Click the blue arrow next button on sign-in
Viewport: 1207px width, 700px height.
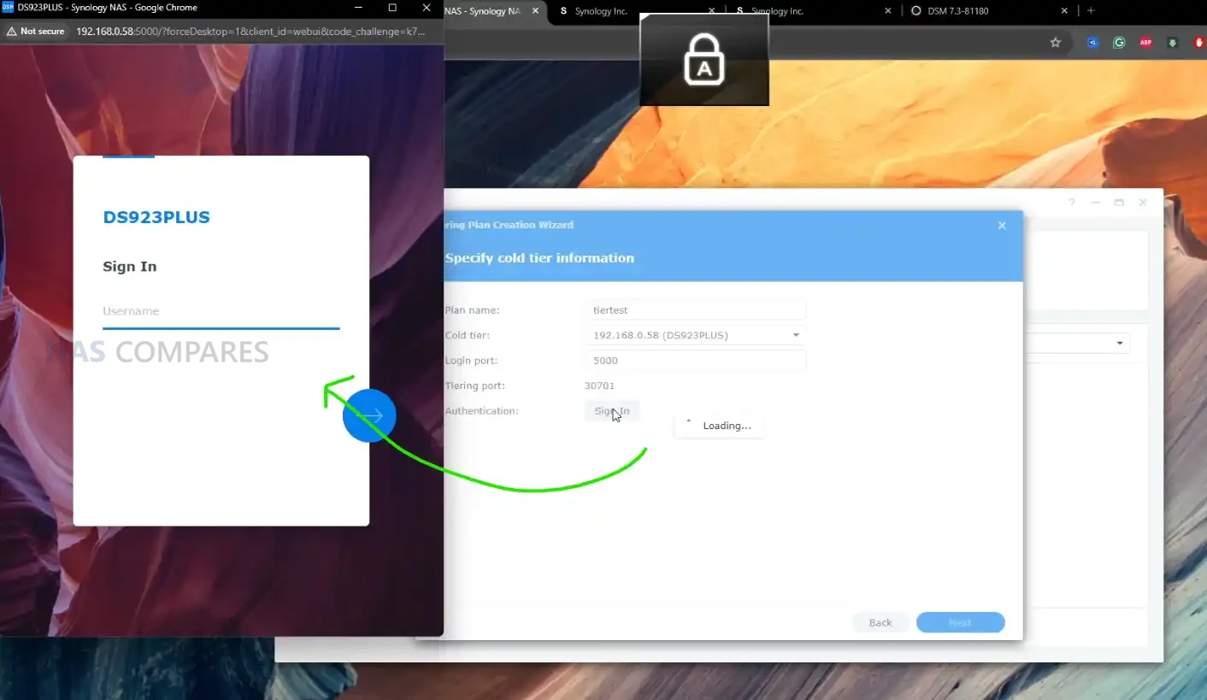[369, 415]
